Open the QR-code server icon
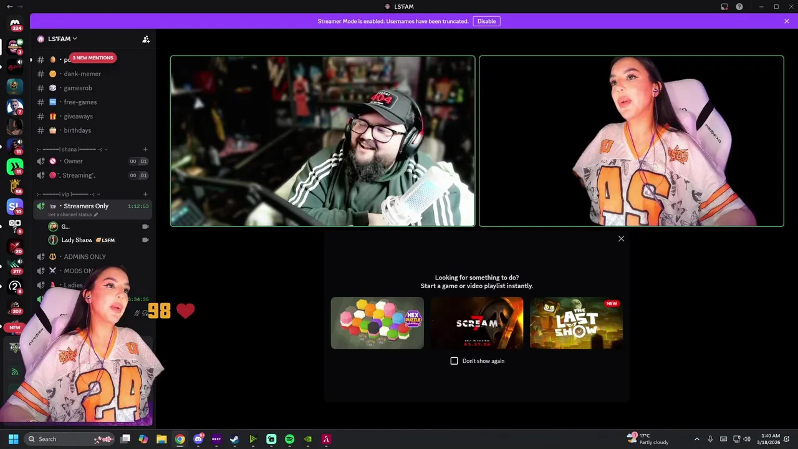The image size is (798, 449). pyautogui.click(x=15, y=226)
